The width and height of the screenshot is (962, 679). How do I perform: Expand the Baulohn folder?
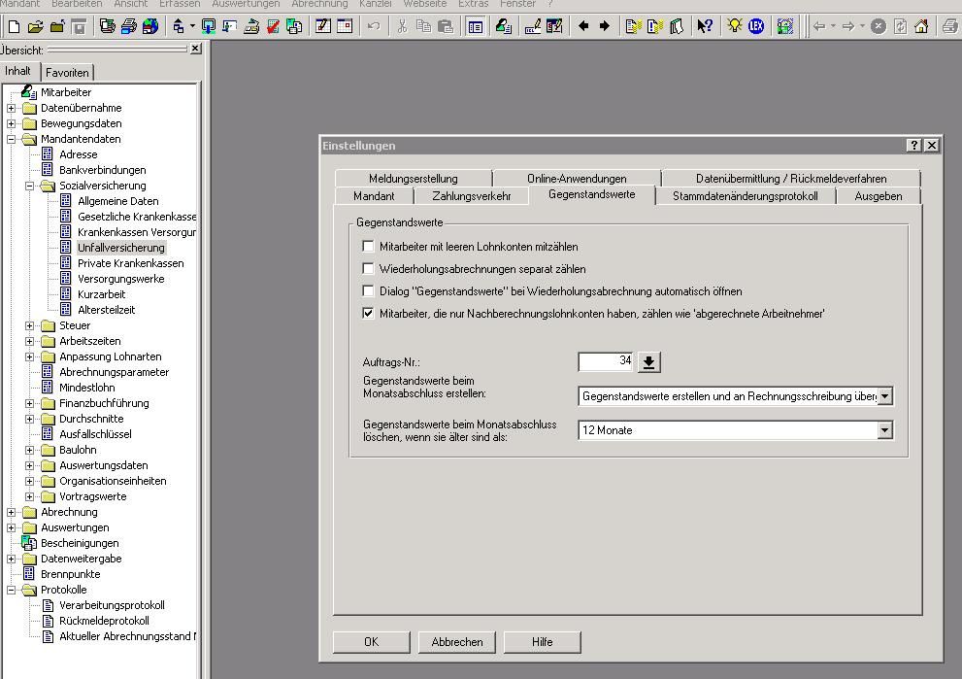point(29,450)
